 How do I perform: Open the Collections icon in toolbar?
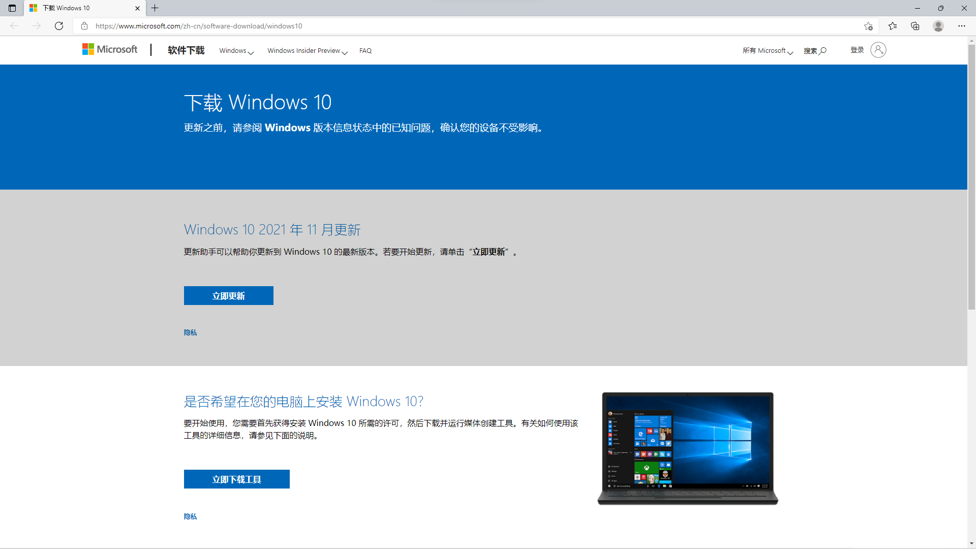915,26
